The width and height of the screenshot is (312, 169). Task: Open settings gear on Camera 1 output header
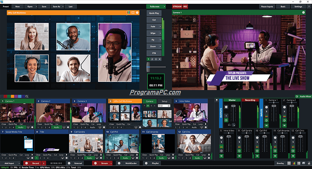coord(304,12)
